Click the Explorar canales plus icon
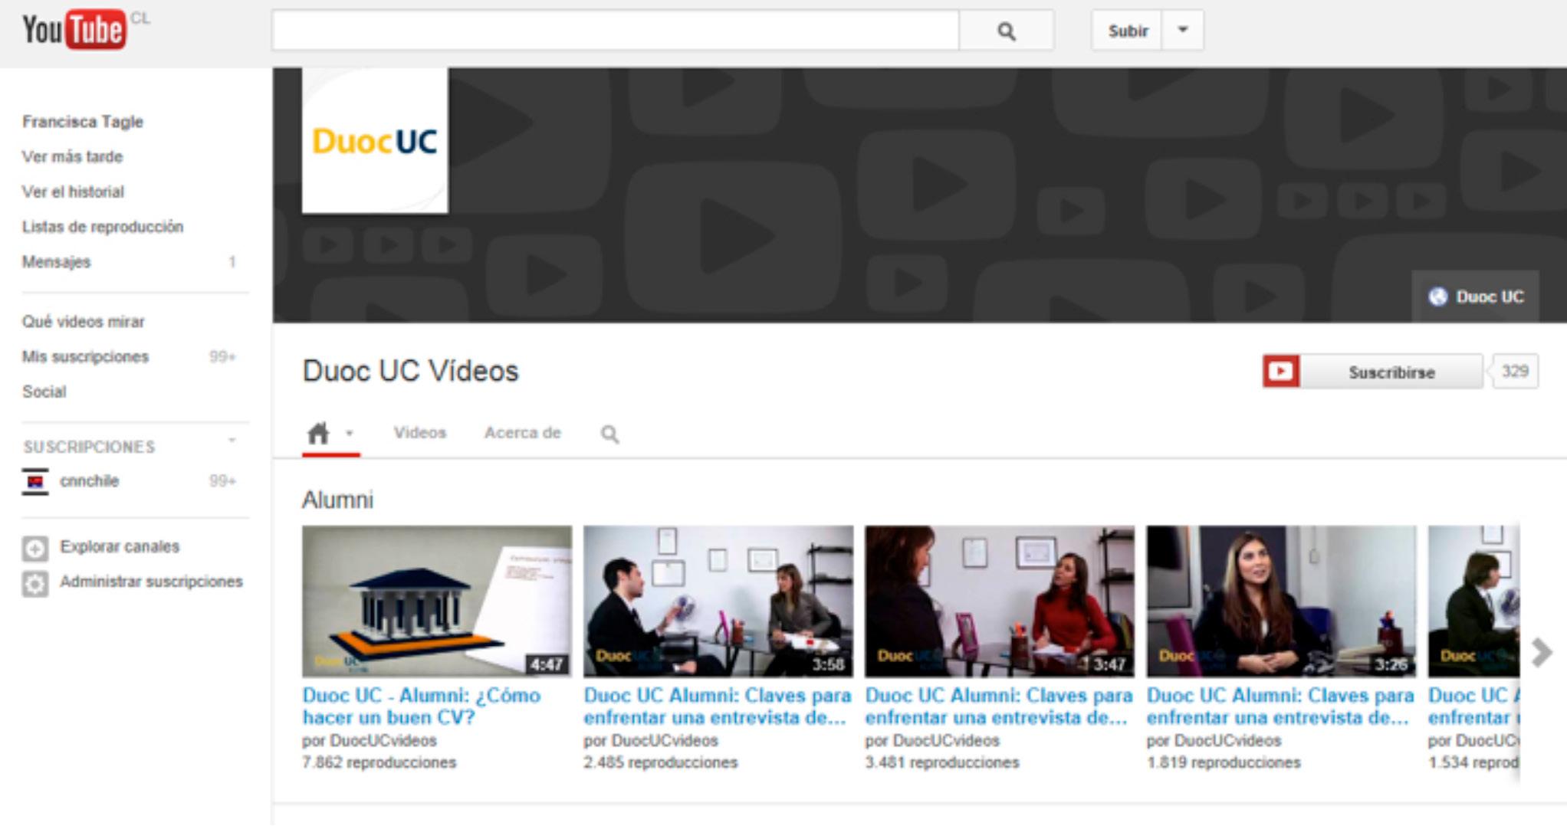 [x=34, y=548]
